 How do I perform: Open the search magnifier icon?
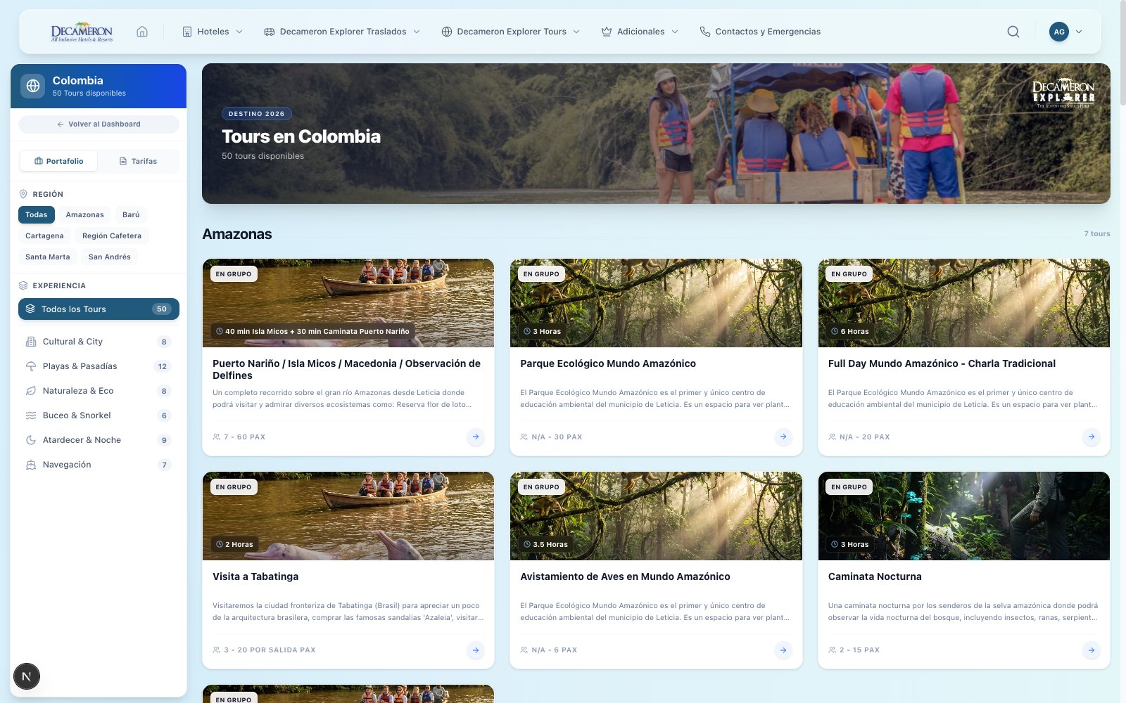pos(1013,32)
